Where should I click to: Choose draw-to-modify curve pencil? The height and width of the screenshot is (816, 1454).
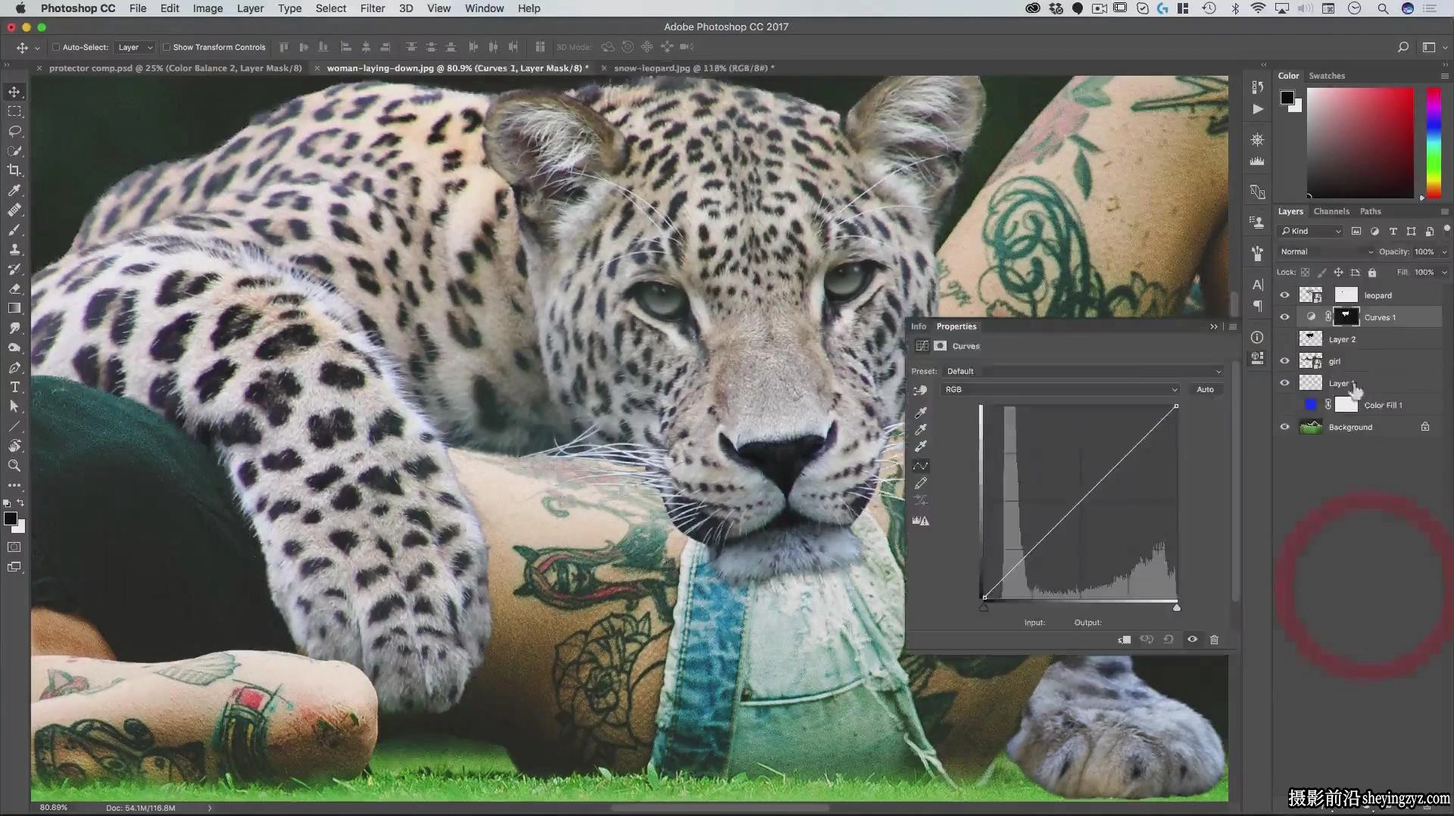pos(921,483)
